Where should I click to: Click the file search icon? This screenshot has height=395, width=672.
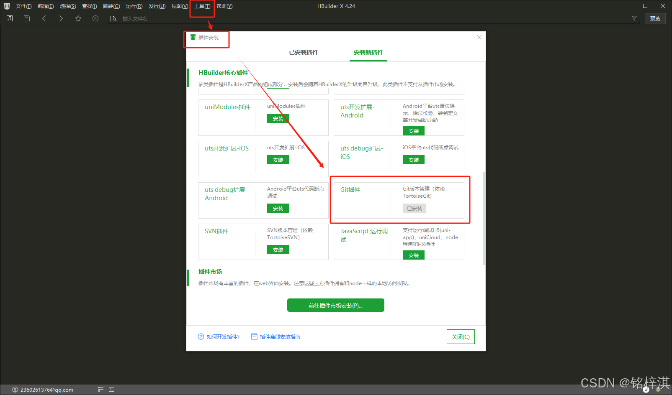(113, 18)
